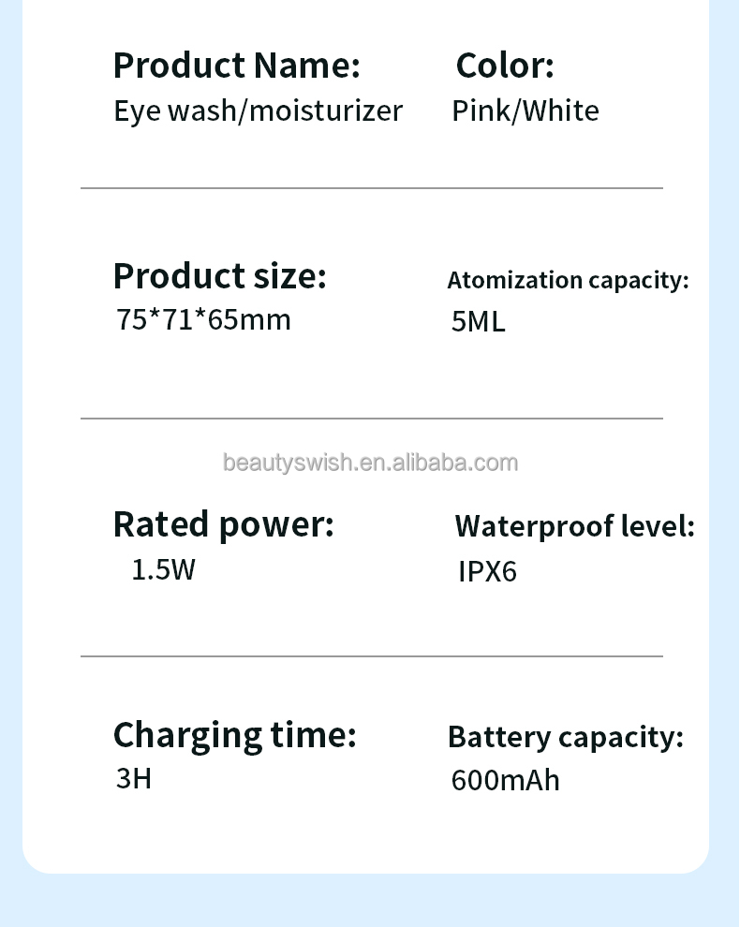Select the "IPX6" waterproof rating
Viewport: 740px width, 927px height.
pyautogui.click(x=487, y=571)
